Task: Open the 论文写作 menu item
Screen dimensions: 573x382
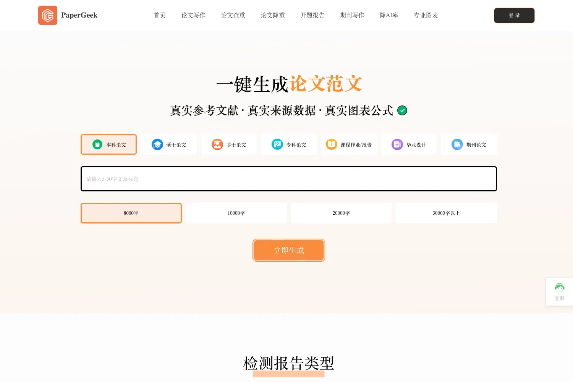Action: [x=193, y=15]
